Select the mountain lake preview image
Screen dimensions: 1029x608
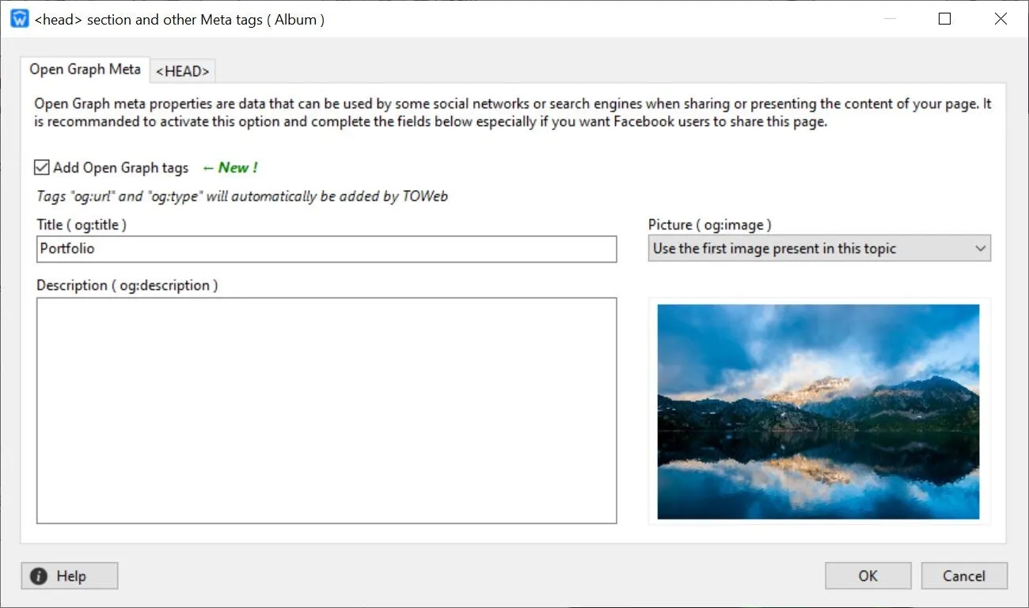818,412
